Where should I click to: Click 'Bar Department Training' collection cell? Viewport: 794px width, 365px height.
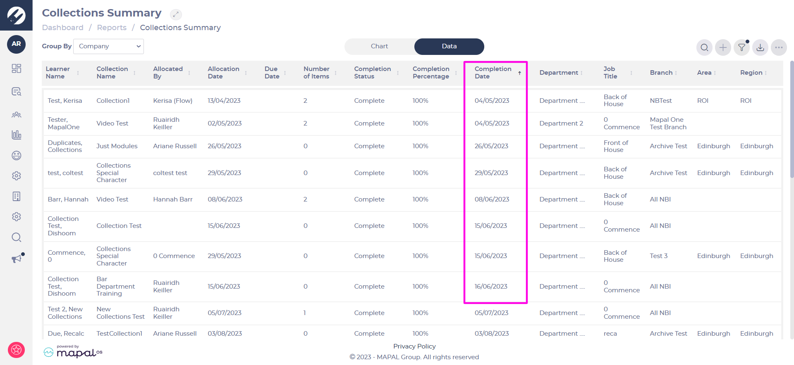(116, 287)
